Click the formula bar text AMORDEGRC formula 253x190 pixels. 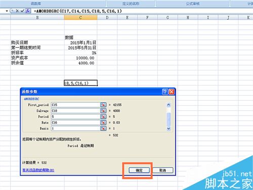click(77, 11)
